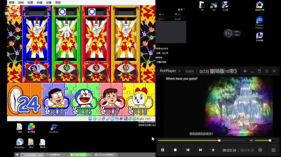Skip to next file in PotPlayer
The image size is (281, 157).
pyautogui.click(x=200, y=150)
